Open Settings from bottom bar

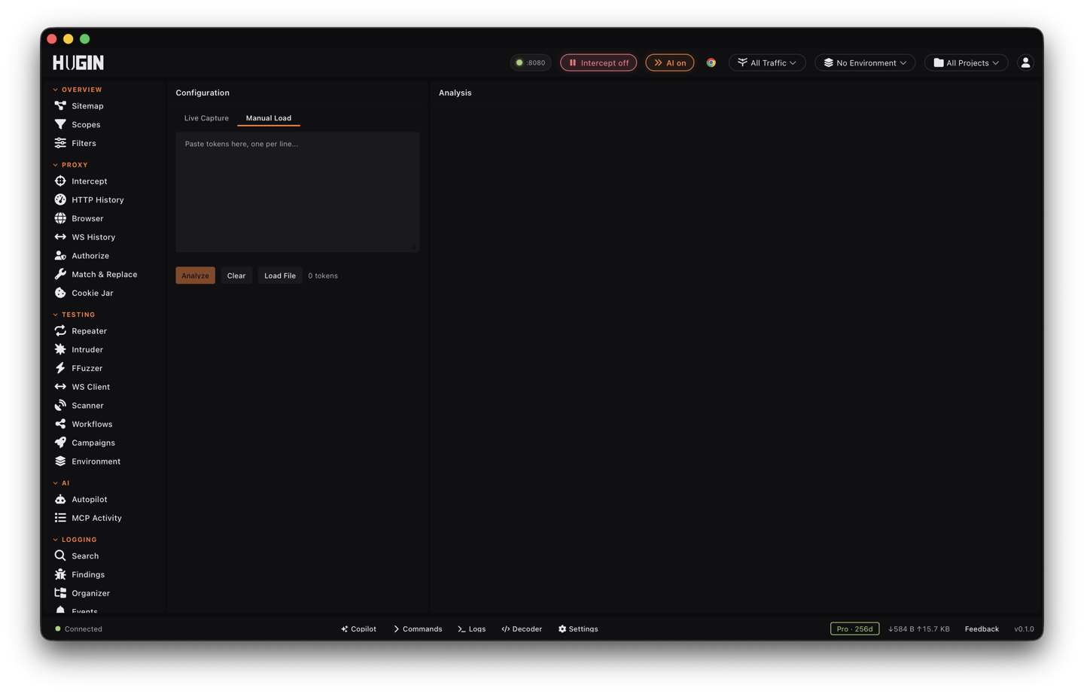click(578, 629)
